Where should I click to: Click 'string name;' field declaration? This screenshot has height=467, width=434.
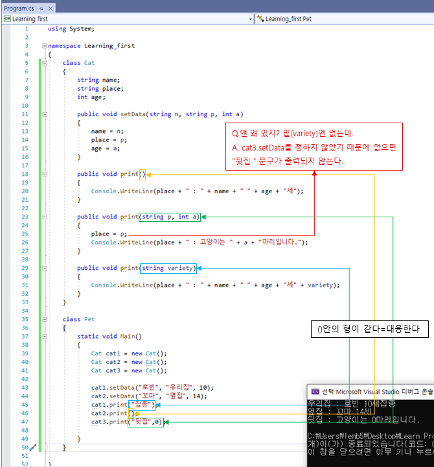98,80
